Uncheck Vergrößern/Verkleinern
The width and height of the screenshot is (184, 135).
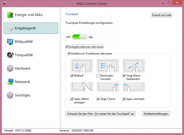124,76
